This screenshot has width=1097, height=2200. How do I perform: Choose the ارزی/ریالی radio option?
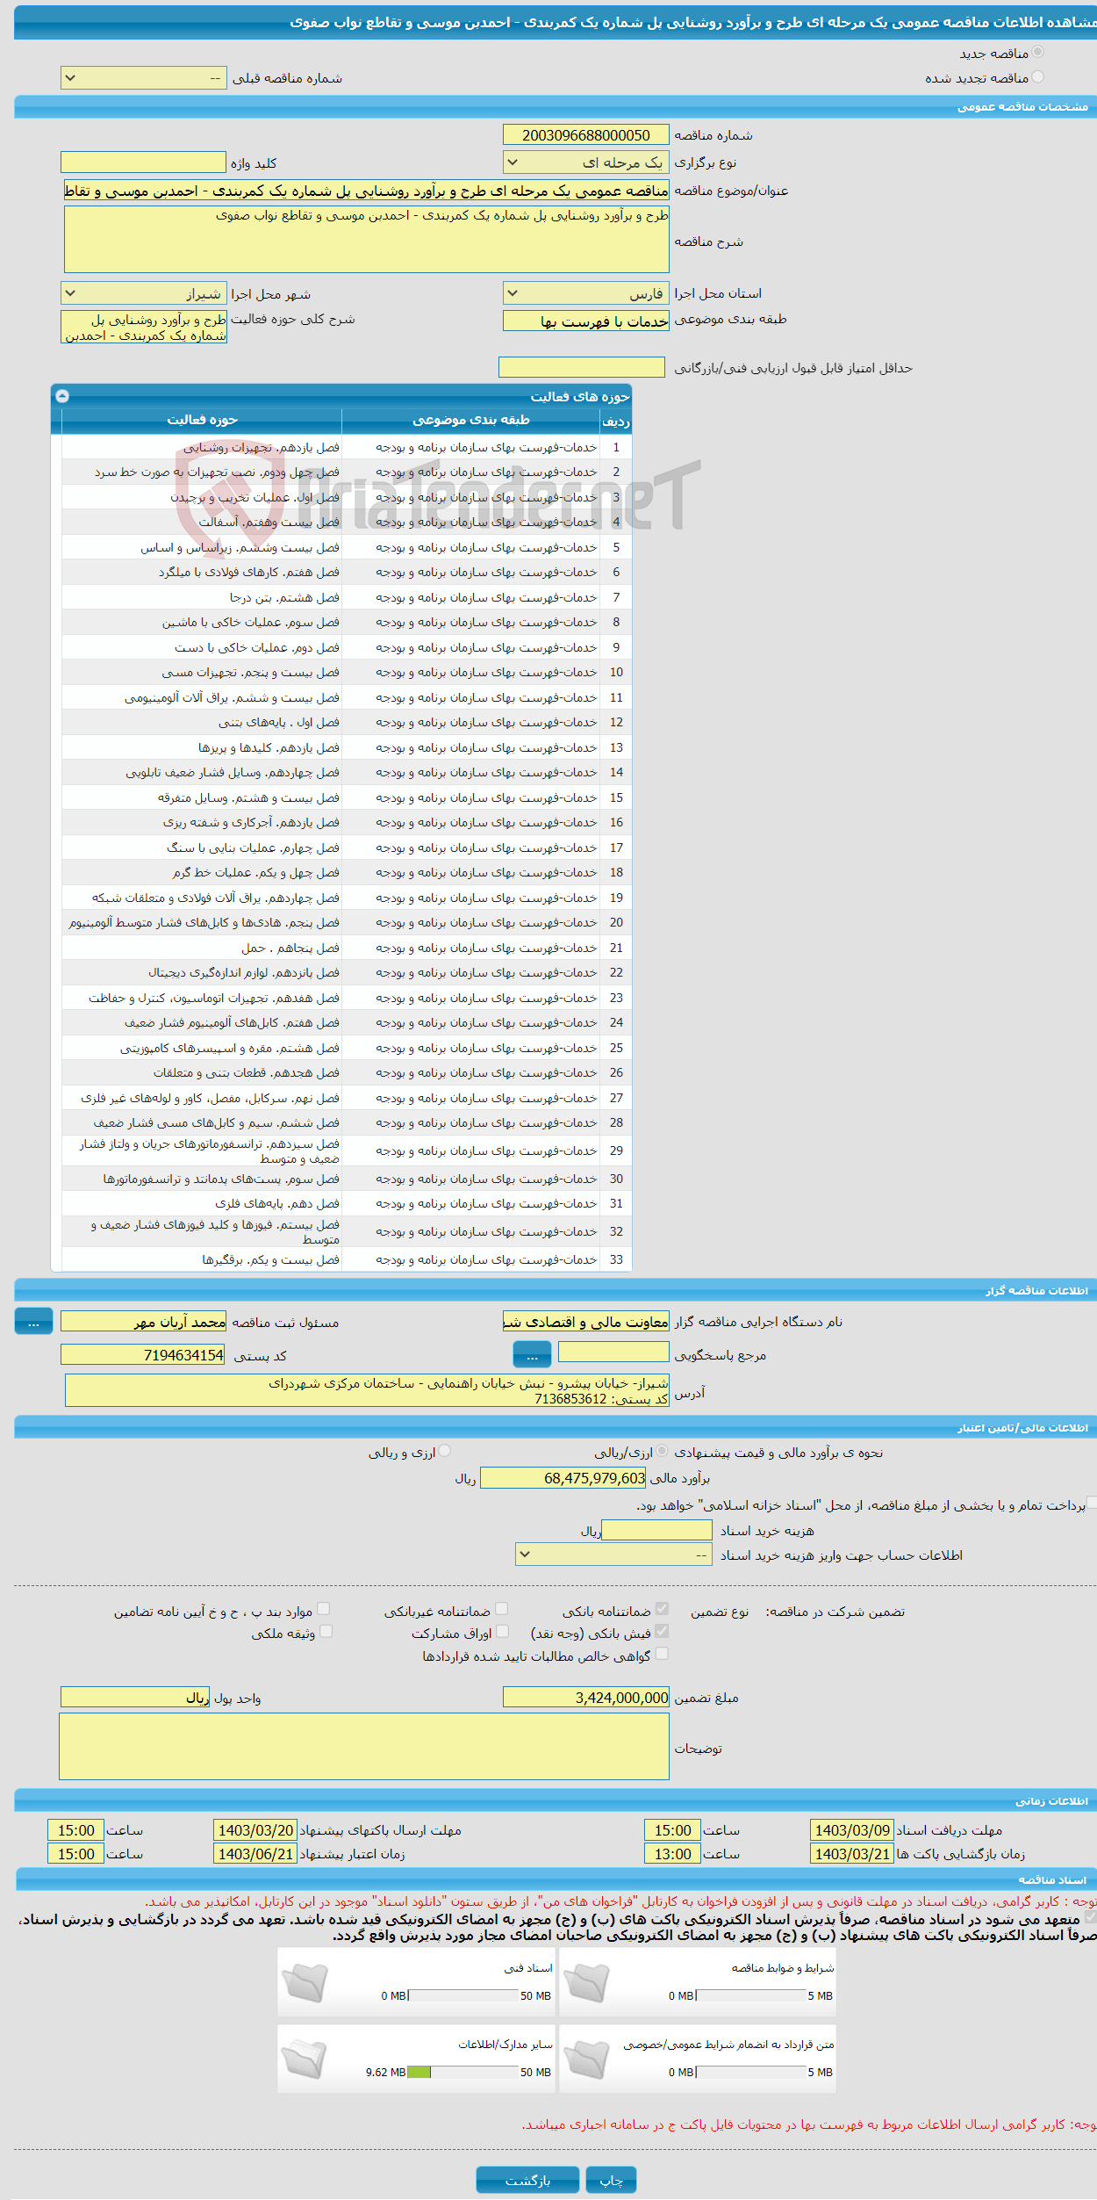(x=662, y=1452)
